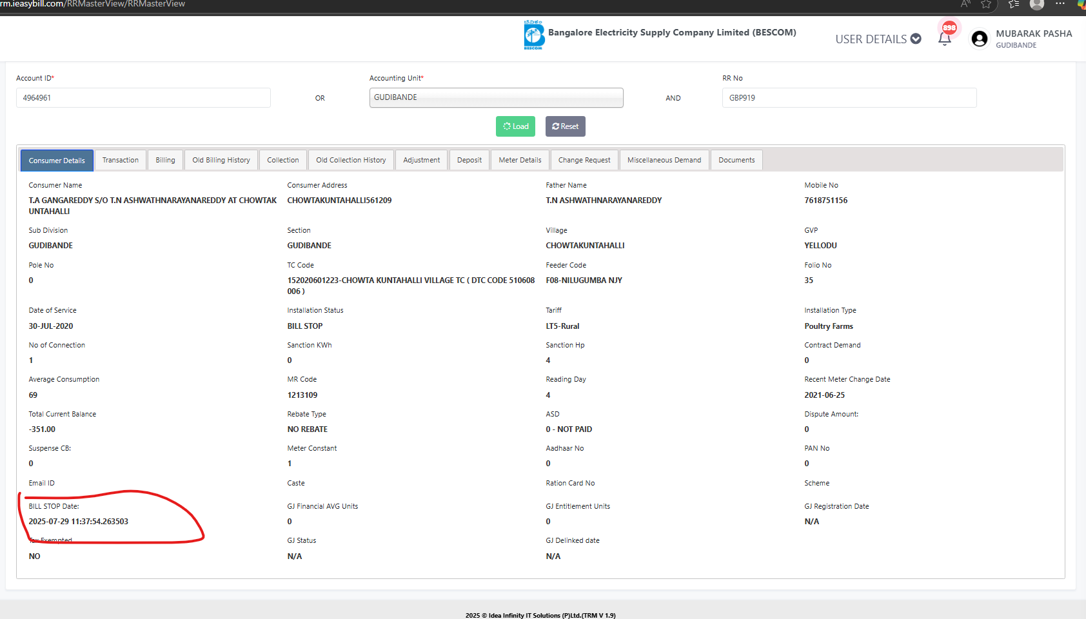The height and width of the screenshot is (619, 1086).
Task: Open browser settings ellipsis menu
Action: [1060, 4]
